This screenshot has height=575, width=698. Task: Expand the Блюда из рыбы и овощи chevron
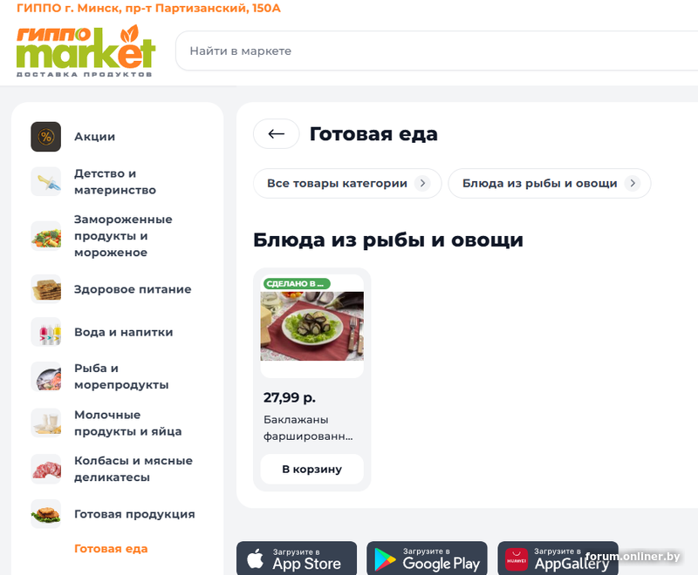point(632,183)
